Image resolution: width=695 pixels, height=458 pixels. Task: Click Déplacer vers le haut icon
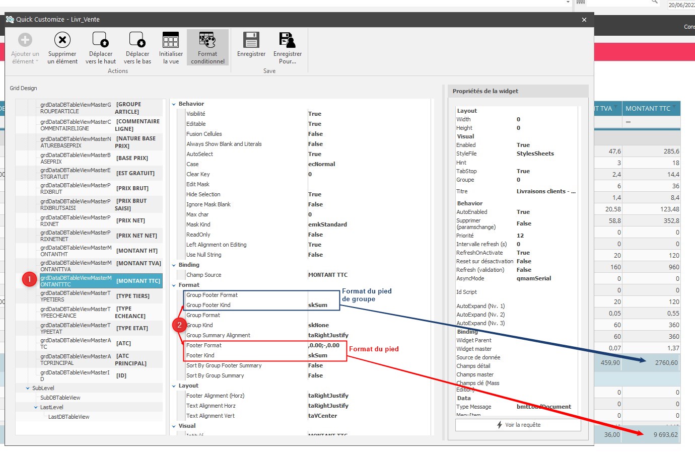[100, 40]
